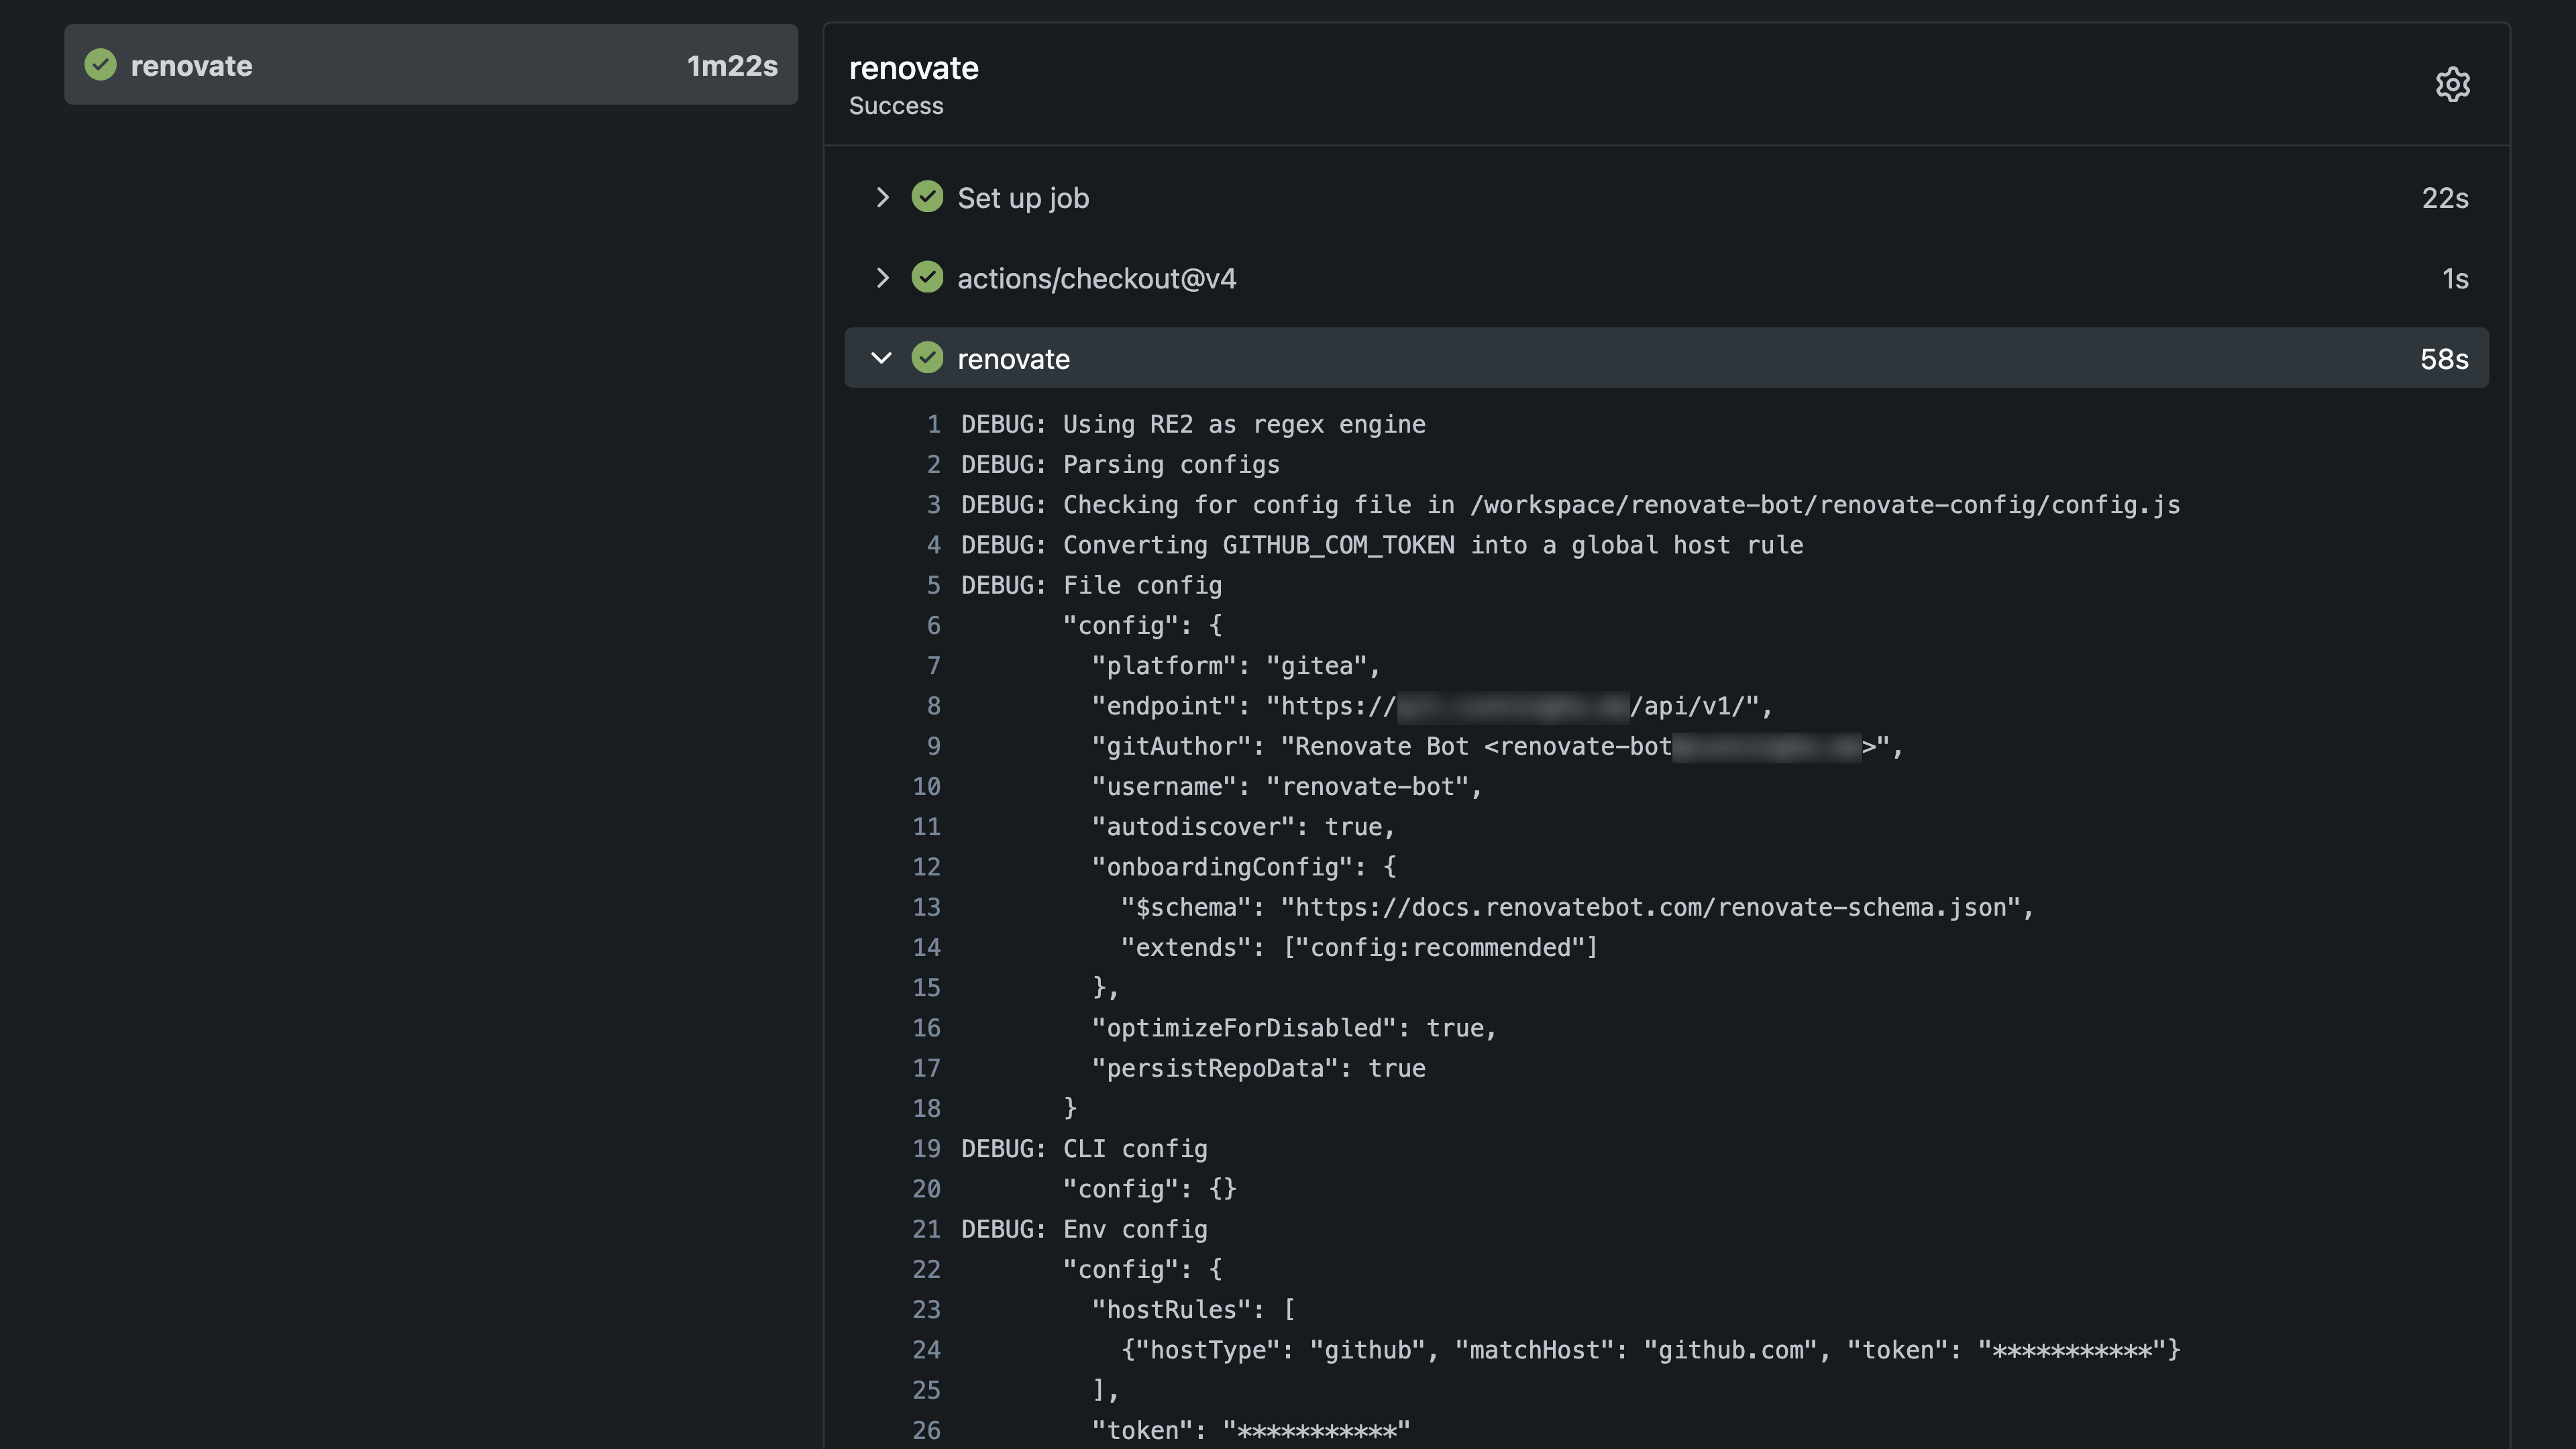Click the '$schema' renovate-schema.json URL line

(1577, 907)
